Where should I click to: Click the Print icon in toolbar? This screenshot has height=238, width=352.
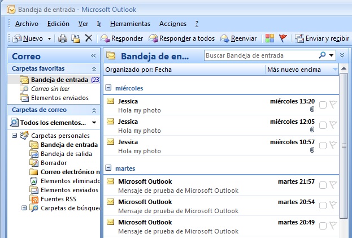tap(63, 38)
